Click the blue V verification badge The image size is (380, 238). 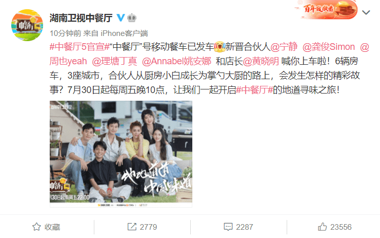[x=121, y=17]
